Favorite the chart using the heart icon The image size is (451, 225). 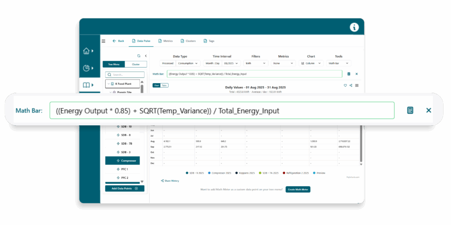[345, 85]
